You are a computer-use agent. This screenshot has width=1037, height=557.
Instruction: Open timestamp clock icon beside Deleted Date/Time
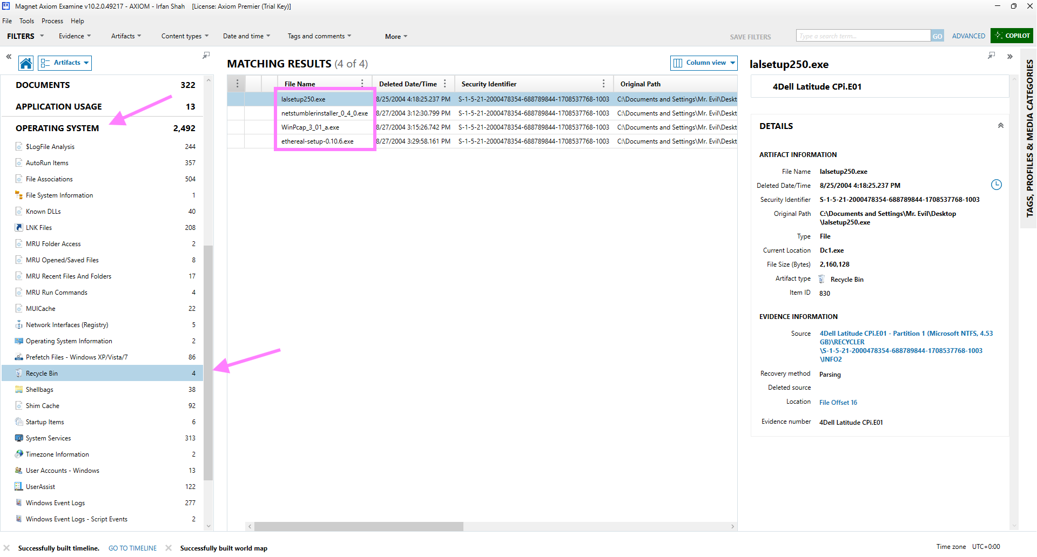[996, 185]
